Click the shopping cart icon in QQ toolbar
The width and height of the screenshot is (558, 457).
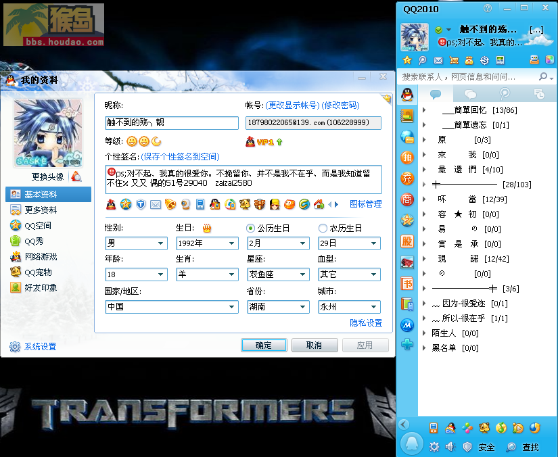(454, 60)
